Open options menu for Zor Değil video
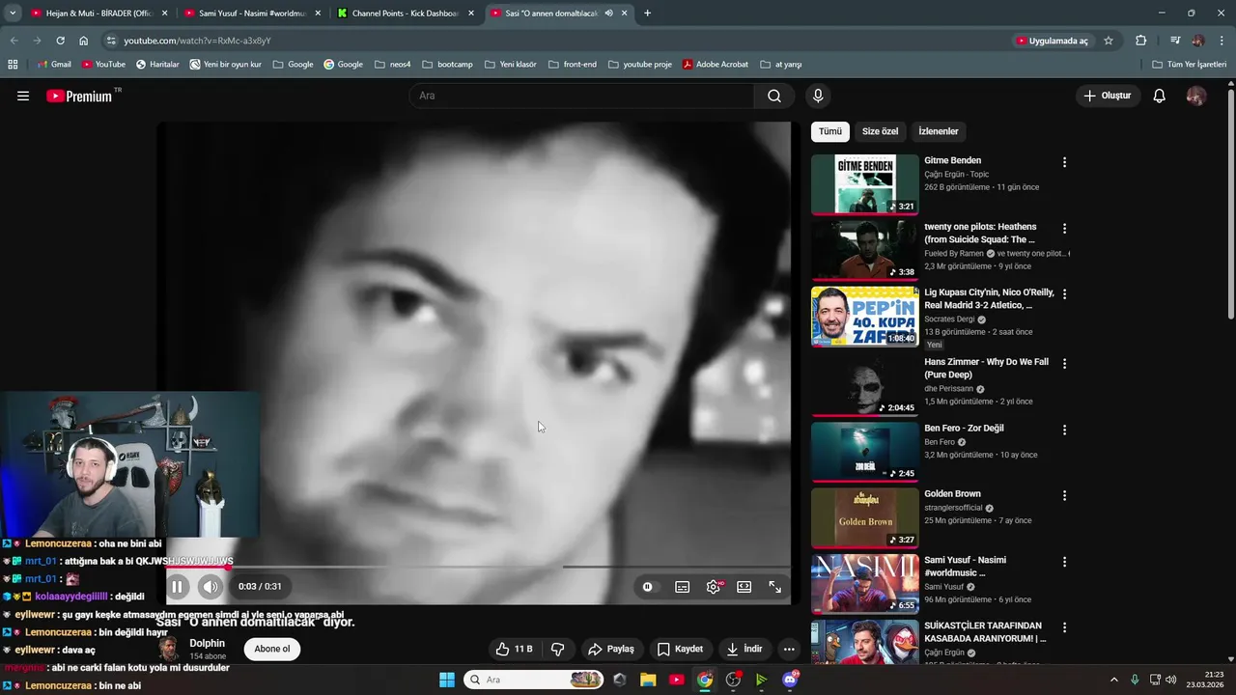 (x=1064, y=430)
